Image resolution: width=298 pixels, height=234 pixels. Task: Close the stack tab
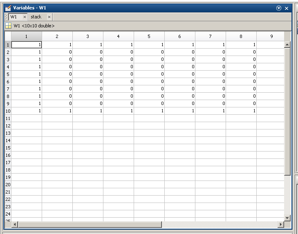[49, 17]
